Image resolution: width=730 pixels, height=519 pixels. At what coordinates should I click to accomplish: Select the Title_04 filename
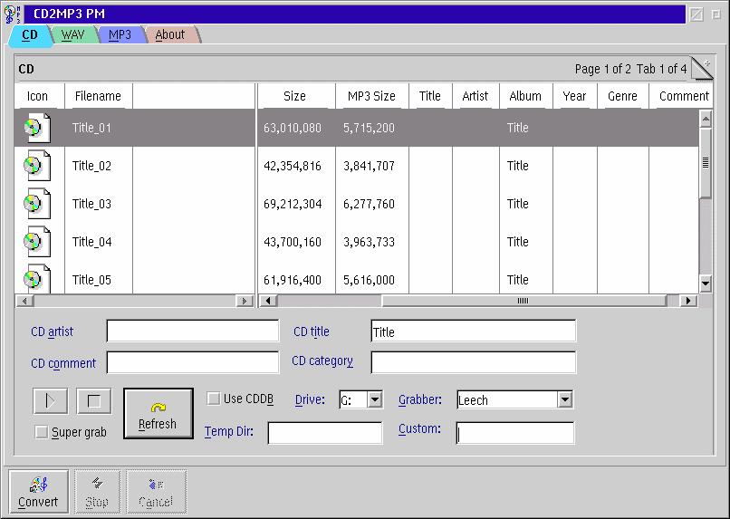91,242
